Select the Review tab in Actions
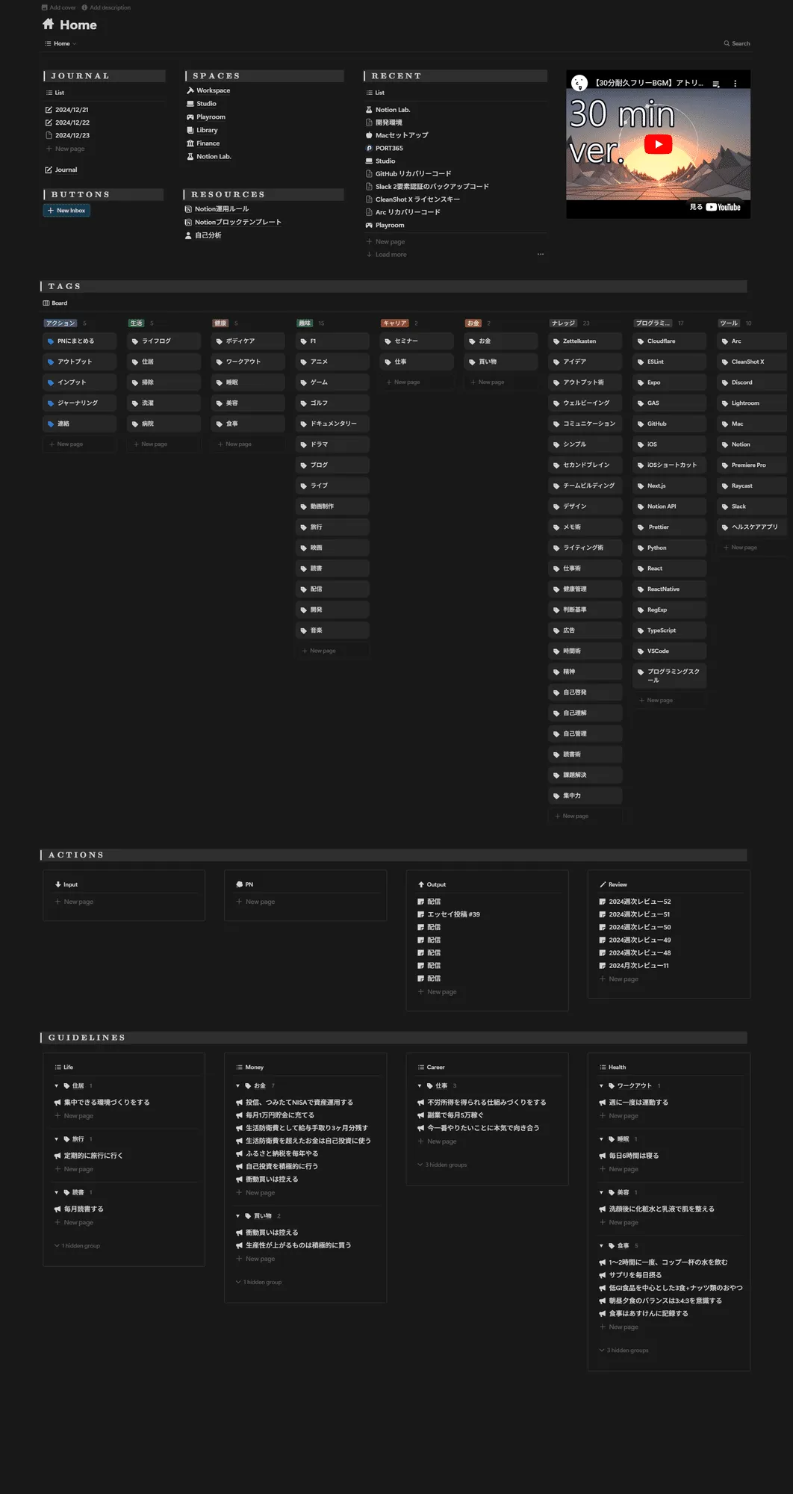Viewport: 793px width, 1494px height. point(613,884)
